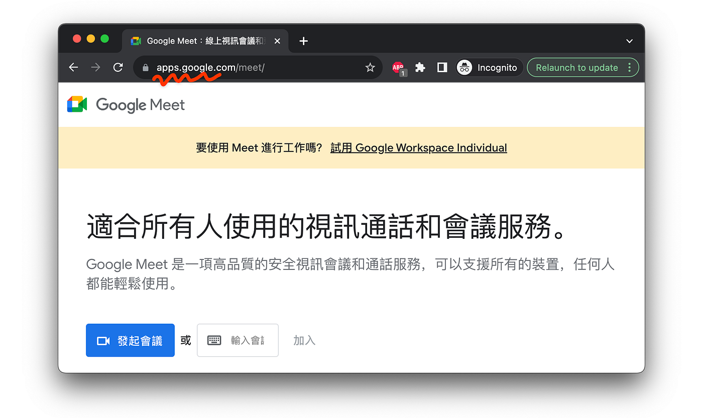Click the 加入 join button

click(x=304, y=340)
